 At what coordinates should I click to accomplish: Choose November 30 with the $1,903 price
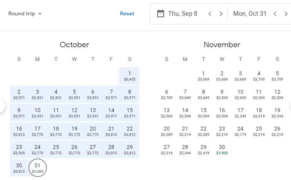[x=222, y=150]
